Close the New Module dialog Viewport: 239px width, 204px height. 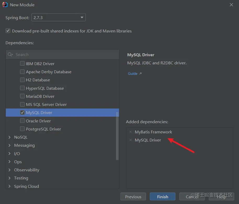tap(231, 5)
